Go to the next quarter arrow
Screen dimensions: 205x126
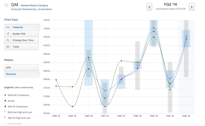[x=192, y=7]
